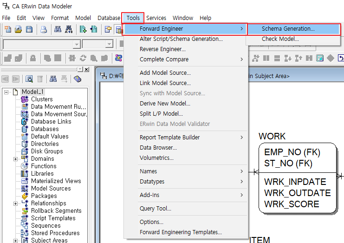This screenshot has width=344, height=243.
Task: Click the yellow tag window icon in toolbar
Action: [108, 29]
